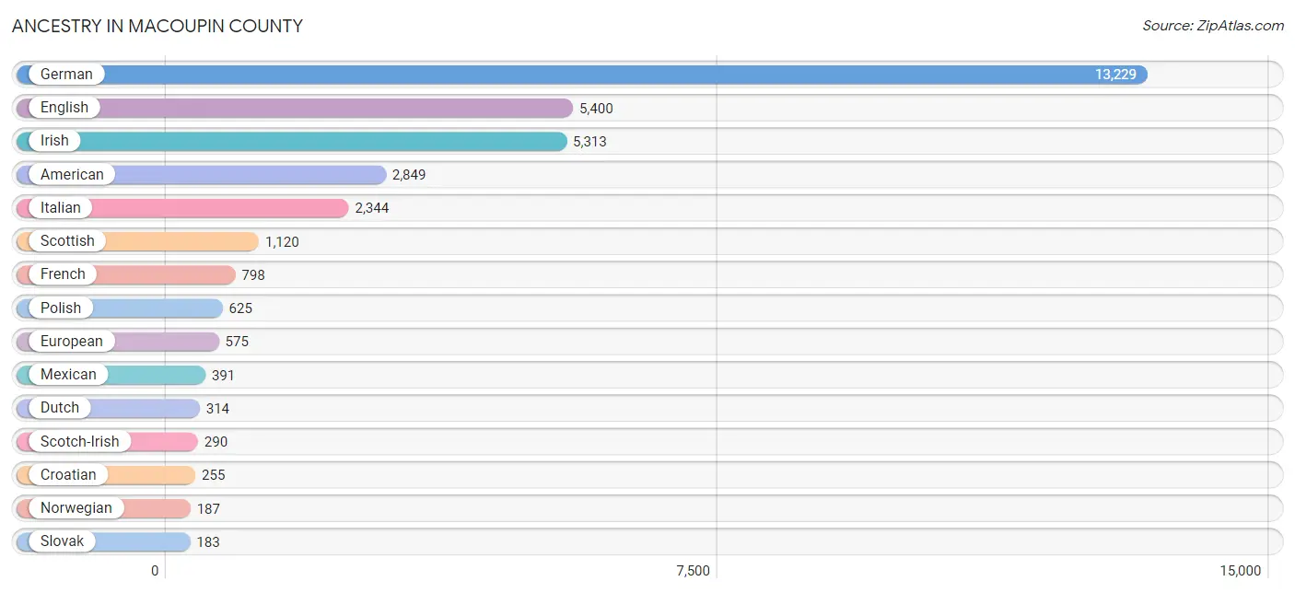Screen dimensions: 1295x593
Task: Click the Slovak ancestry label
Action: point(63,541)
